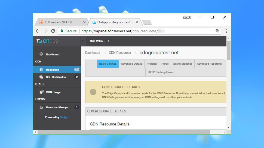Click the OnApp tab favicon
Screen dimensions: 264x148
(94, 22)
